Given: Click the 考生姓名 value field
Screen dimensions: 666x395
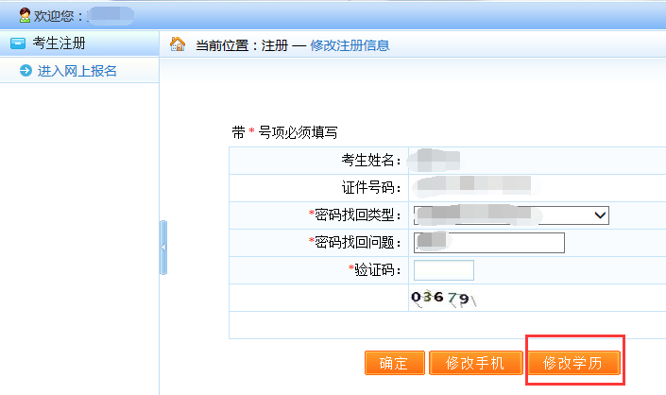Looking at the screenshot, I should 438,160.
